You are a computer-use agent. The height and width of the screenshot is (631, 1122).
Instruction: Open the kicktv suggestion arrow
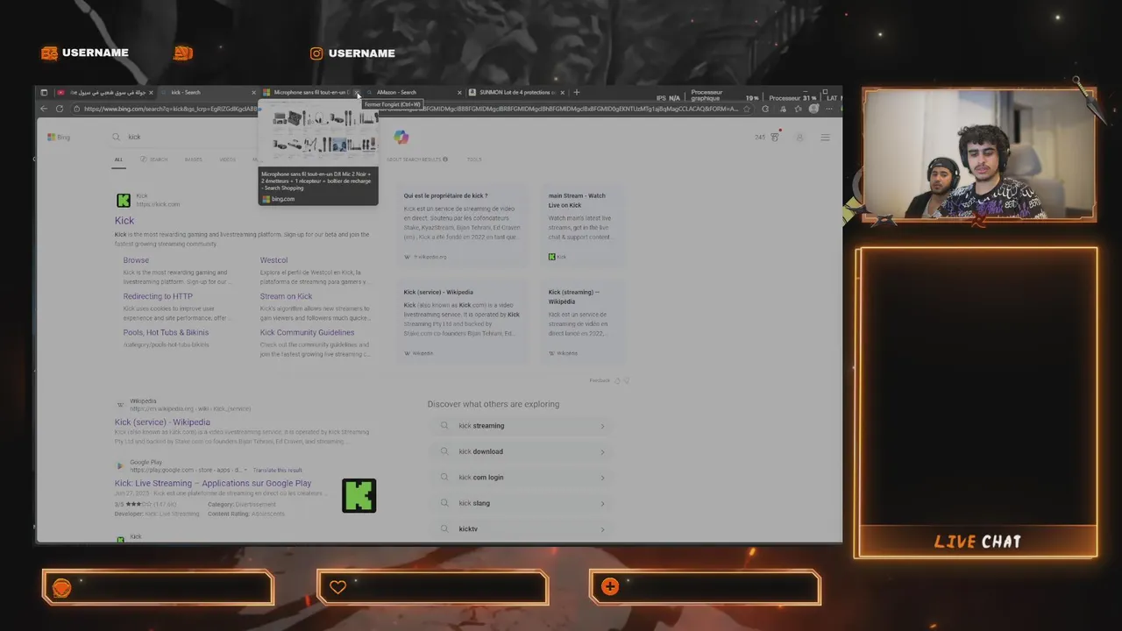602,529
